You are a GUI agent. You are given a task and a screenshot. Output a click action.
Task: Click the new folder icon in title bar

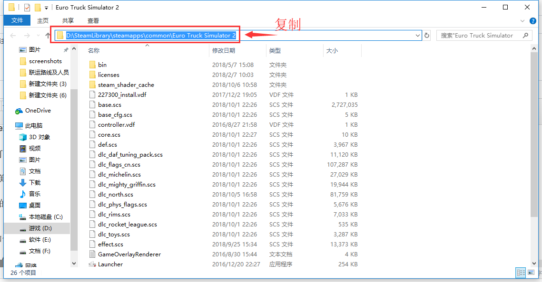click(x=38, y=7)
